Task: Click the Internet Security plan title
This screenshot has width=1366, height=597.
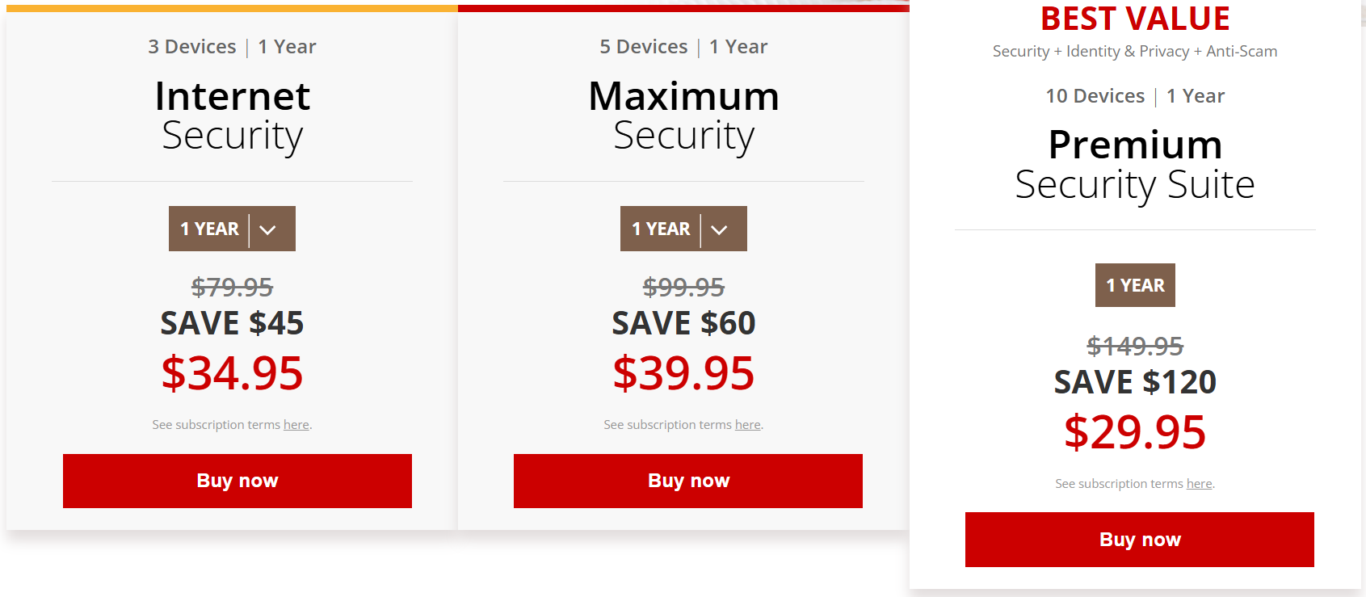Action: pyautogui.click(x=232, y=116)
